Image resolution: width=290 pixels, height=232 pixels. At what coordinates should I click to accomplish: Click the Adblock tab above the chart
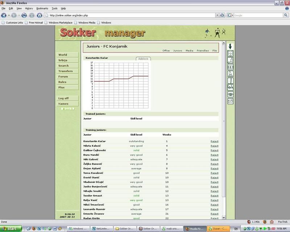point(143,59)
